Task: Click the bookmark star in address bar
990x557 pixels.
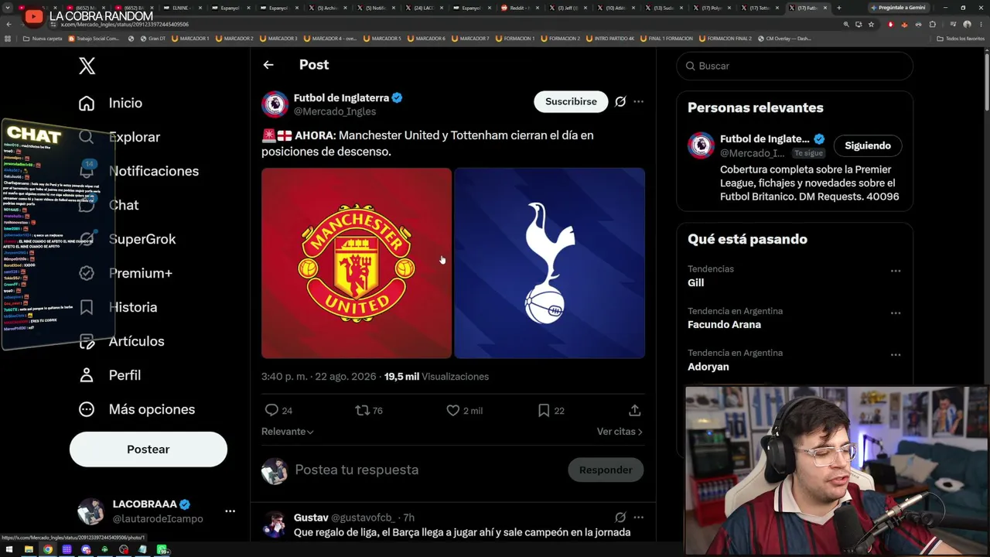Action: [x=872, y=24]
